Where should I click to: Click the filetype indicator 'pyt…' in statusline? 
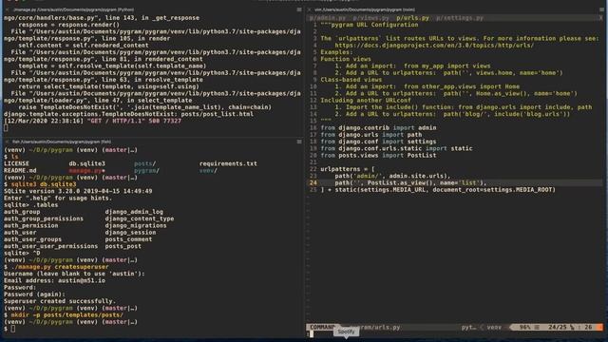[x=468, y=327]
